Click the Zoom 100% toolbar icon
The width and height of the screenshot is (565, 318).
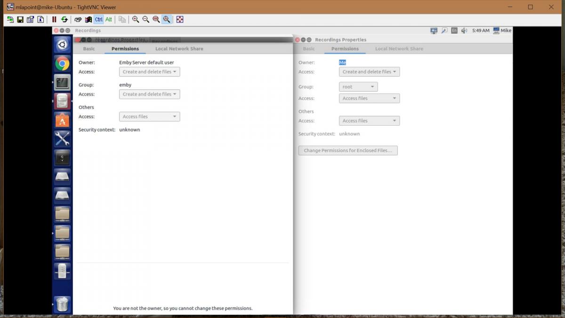[156, 19]
